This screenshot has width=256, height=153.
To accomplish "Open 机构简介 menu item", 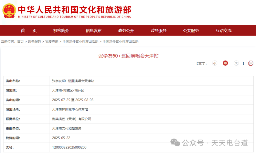I will point(61,30).
